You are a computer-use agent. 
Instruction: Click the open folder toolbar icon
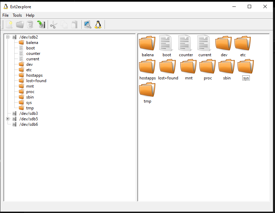tap(20, 25)
